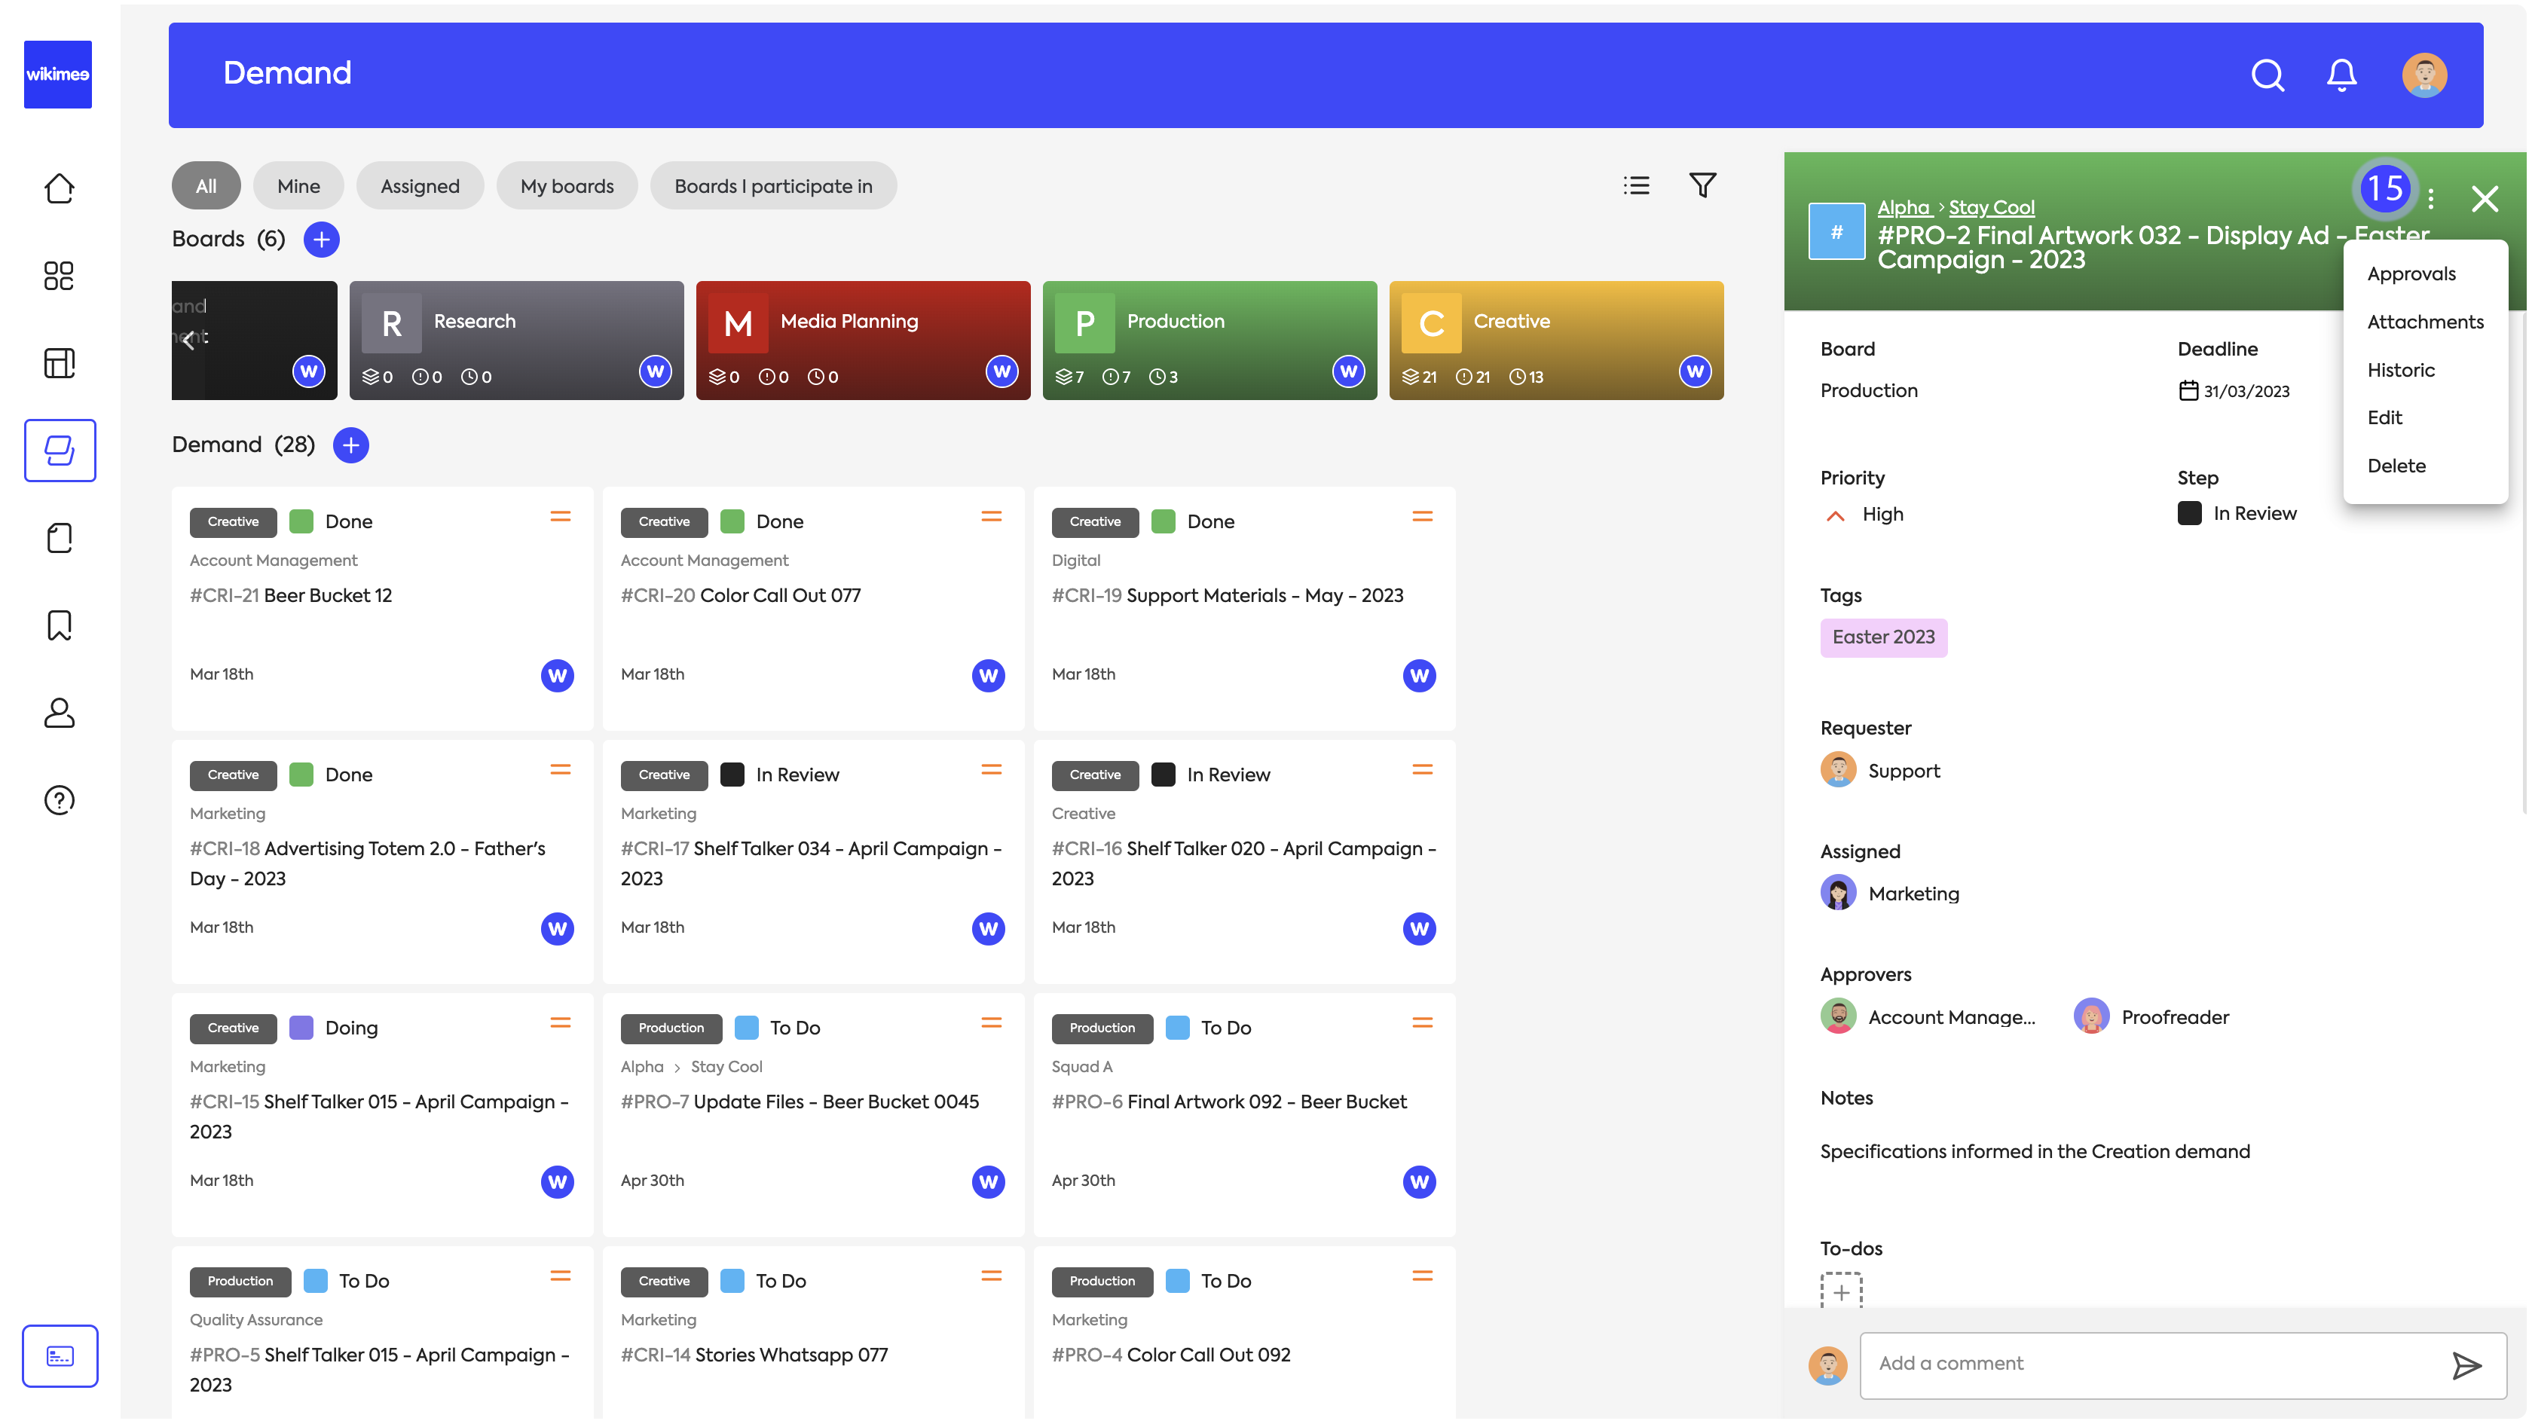Open priority menu on Beer Bucket 12 card
This screenshot has height=1424, width=2532.
(560, 517)
